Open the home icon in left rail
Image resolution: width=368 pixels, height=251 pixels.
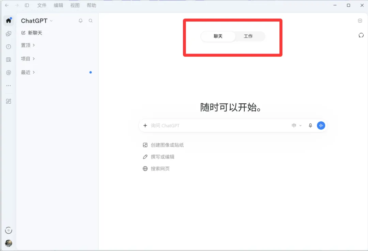point(9,21)
